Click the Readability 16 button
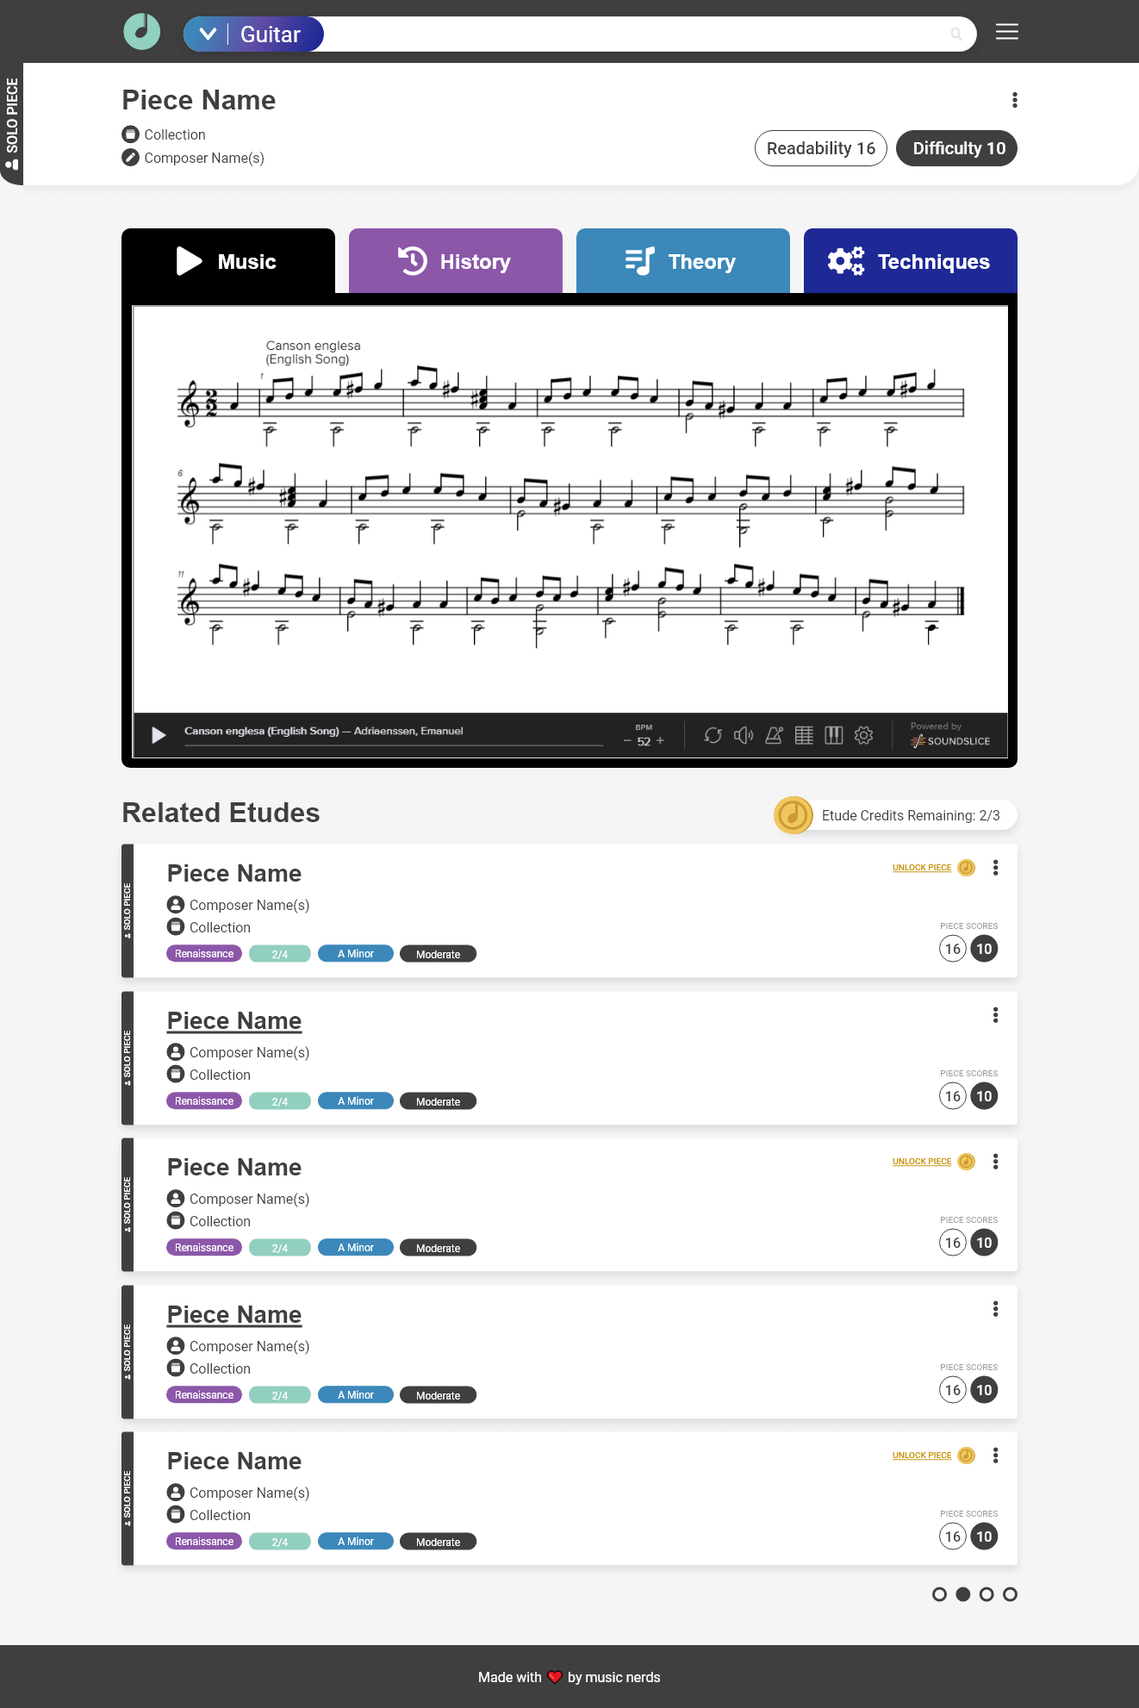This screenshot has height=1708, width=1139. [820, 148]
